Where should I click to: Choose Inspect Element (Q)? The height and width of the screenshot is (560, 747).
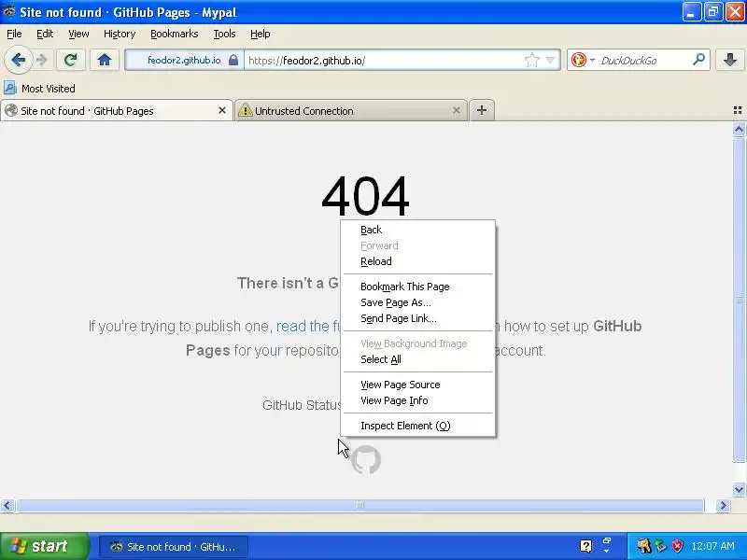click(417, 426)
